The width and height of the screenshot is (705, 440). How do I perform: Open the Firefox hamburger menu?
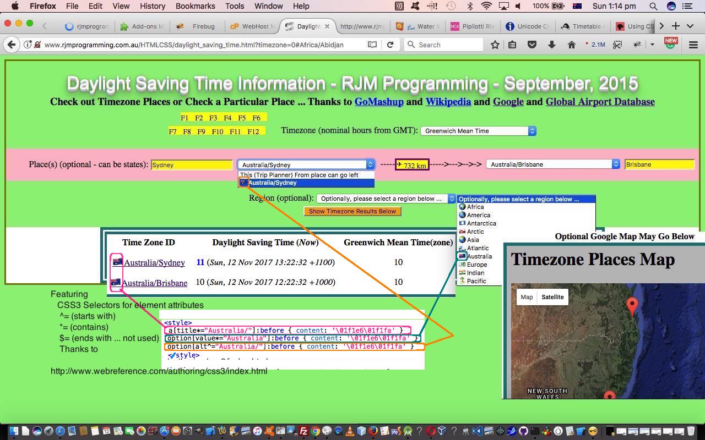(x=693, y=45)
